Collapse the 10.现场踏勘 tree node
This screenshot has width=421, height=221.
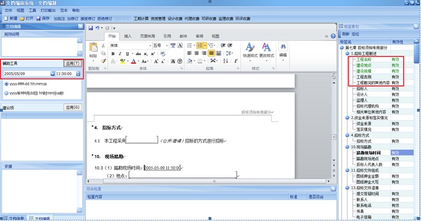pyautogui.click(x=347, y=147)
